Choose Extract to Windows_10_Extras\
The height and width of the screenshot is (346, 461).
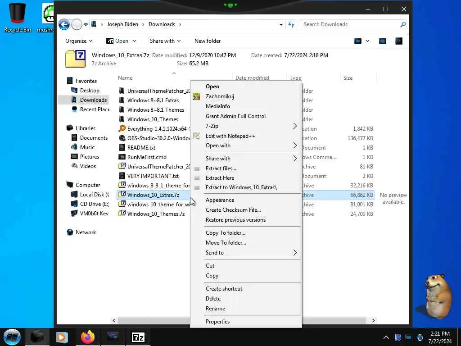246,187
